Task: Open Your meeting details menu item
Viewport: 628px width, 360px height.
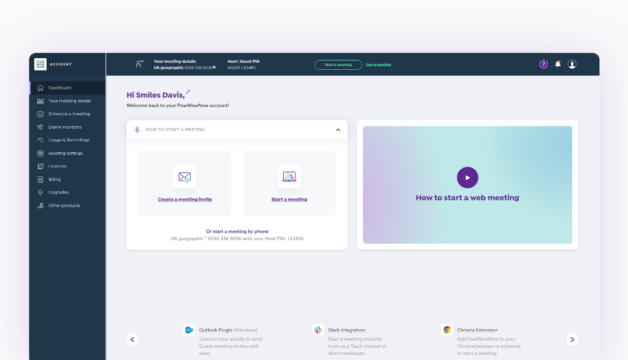Action: tap(67, 101)
